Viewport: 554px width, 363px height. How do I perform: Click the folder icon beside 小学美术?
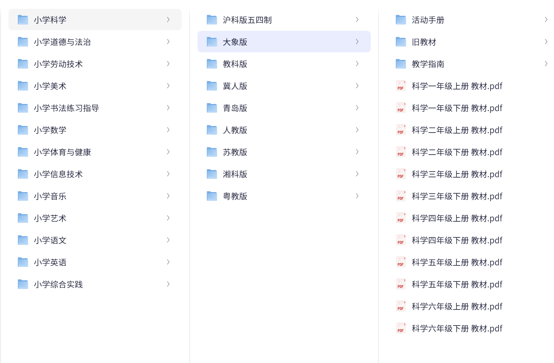[23, 86]
